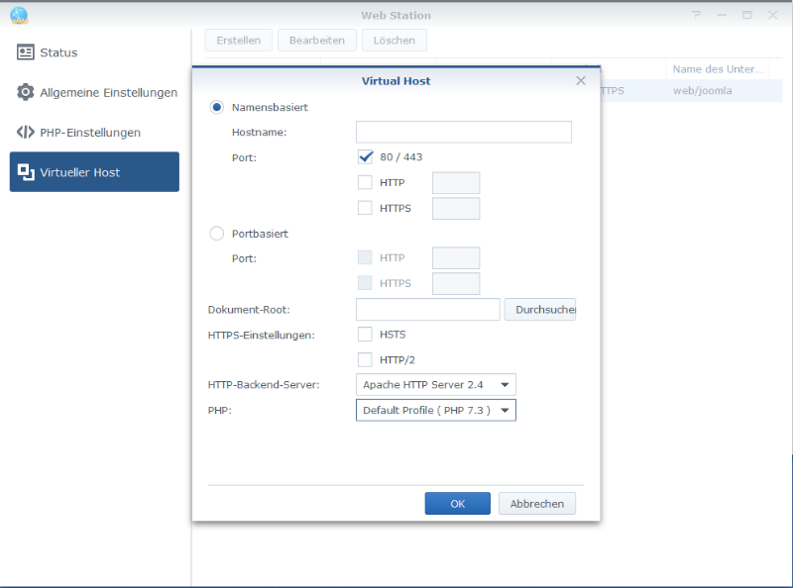Click the Erstellen button

[x=239, y=41]
